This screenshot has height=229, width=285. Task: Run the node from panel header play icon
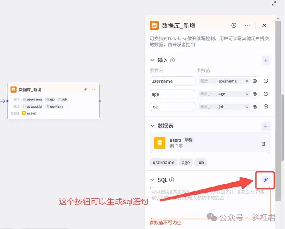click(234, 25)
